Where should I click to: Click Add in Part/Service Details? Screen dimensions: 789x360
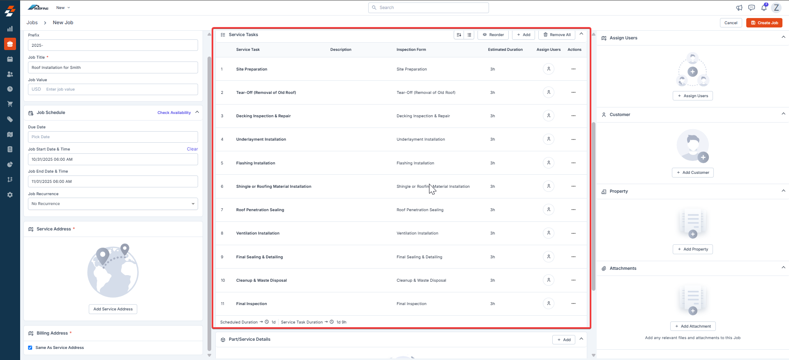[564, 340]
